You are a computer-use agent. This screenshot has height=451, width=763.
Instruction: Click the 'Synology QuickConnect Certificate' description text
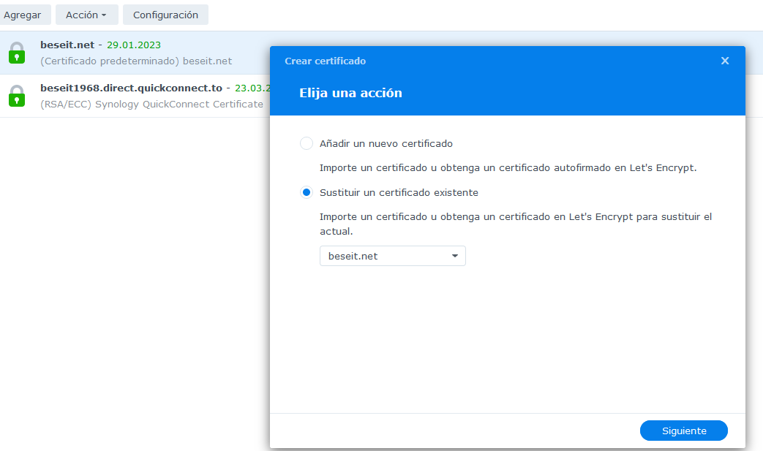click(x=178, y=104)
